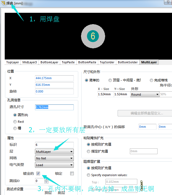Click the pad 6 preview in black canvas
The height and width of the screenshot is (195, 172).
point(93,36)
